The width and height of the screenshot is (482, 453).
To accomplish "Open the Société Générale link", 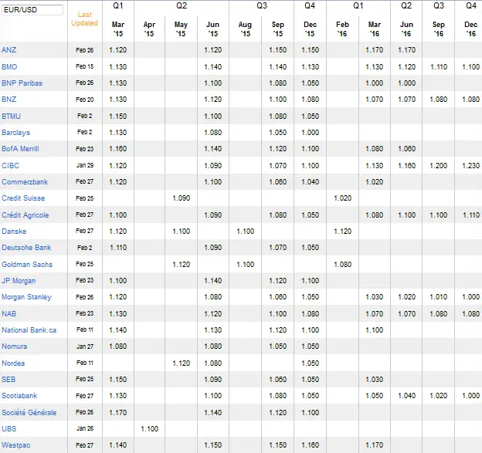I will point(29,412).
